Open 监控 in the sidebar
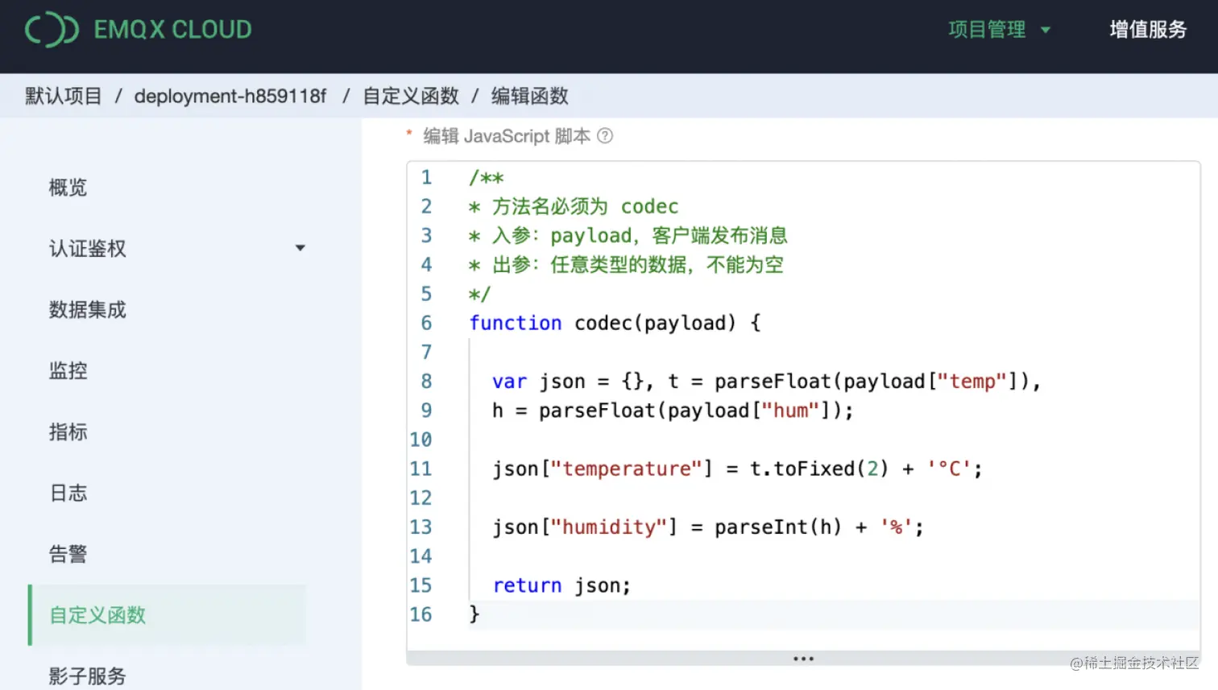1218x690 pixels. pos(68,370)
